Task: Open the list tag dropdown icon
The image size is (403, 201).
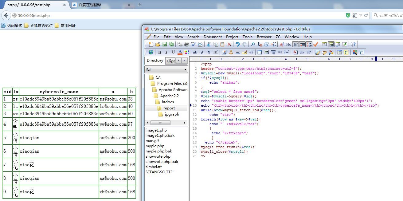Action: point(287,52)
